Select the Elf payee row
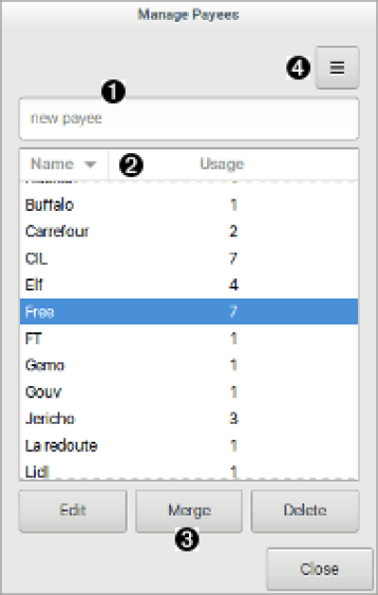 pos(189,285)
